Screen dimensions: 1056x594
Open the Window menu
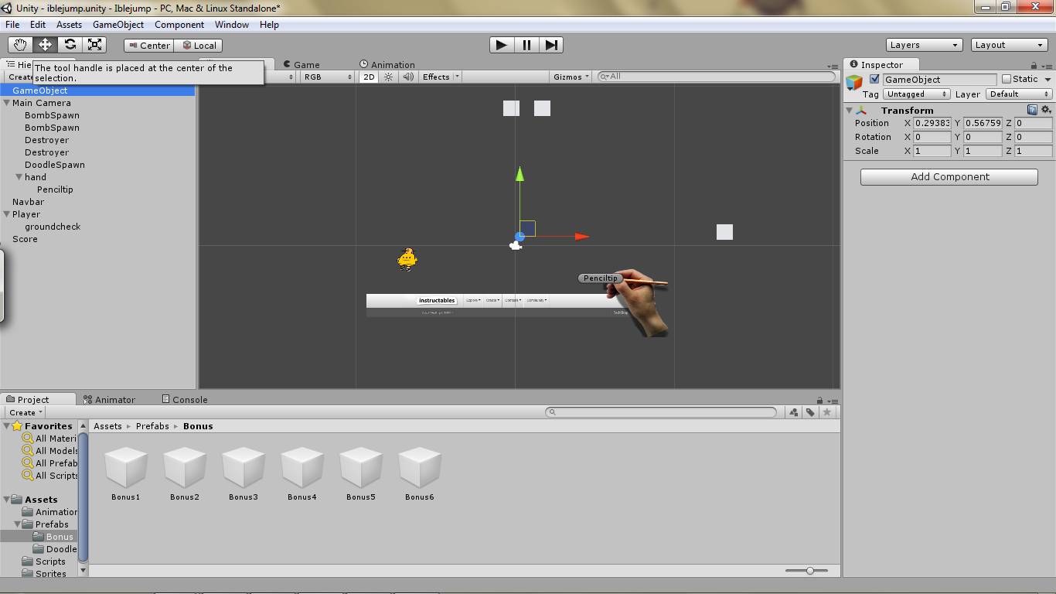[x=232, y=25]
